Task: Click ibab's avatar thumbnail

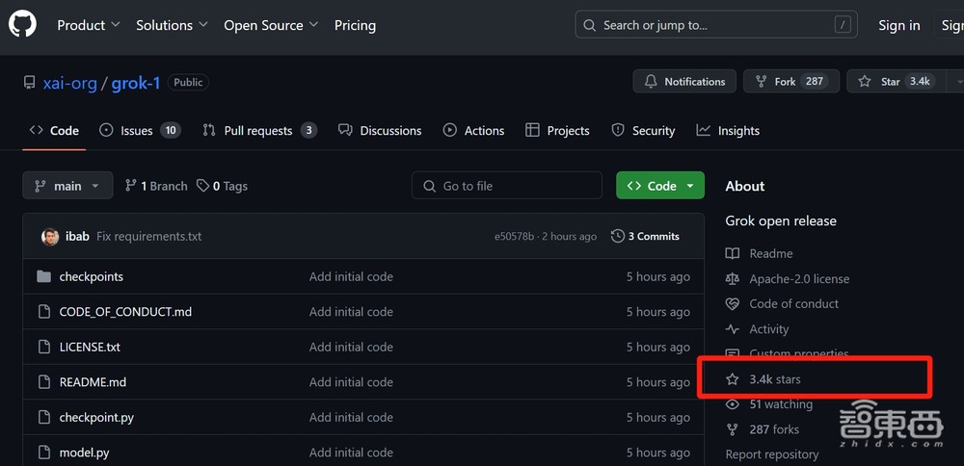Action: [x=50, y=237]
